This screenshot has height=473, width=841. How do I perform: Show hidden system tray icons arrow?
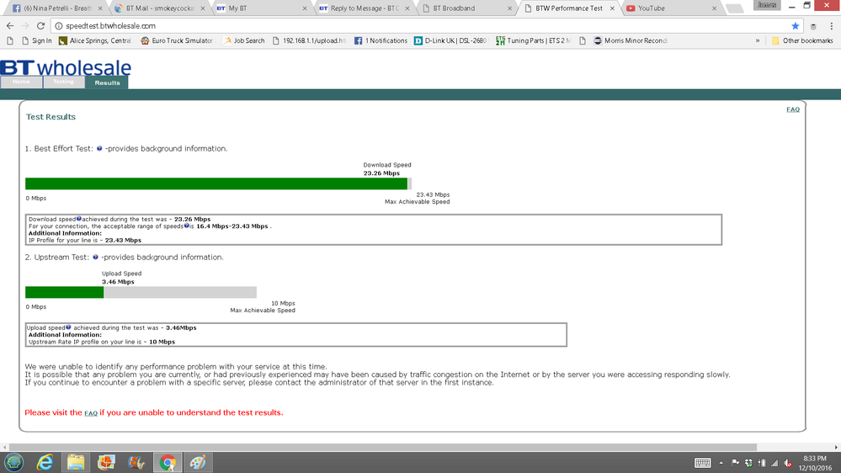721,463
